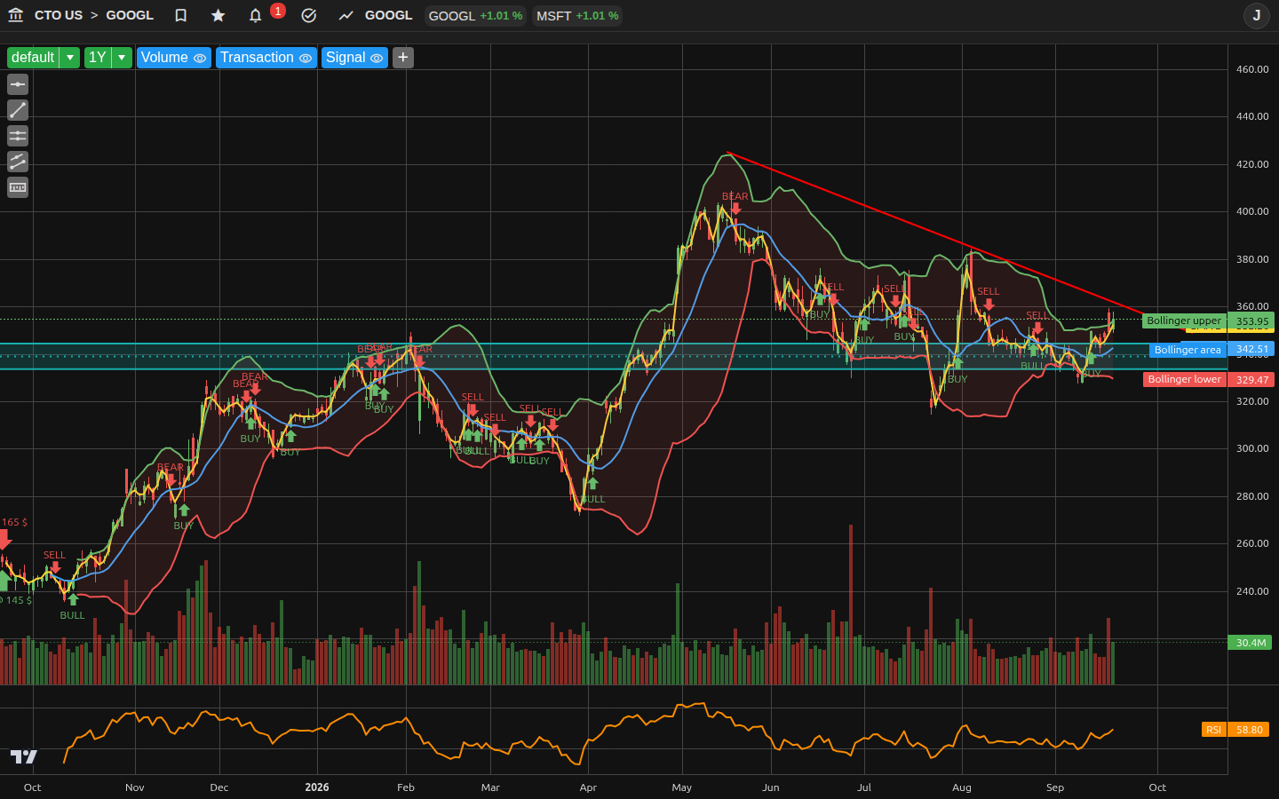Click the circled checkmark icon
1279x799 pixels.
click(309, 15)
